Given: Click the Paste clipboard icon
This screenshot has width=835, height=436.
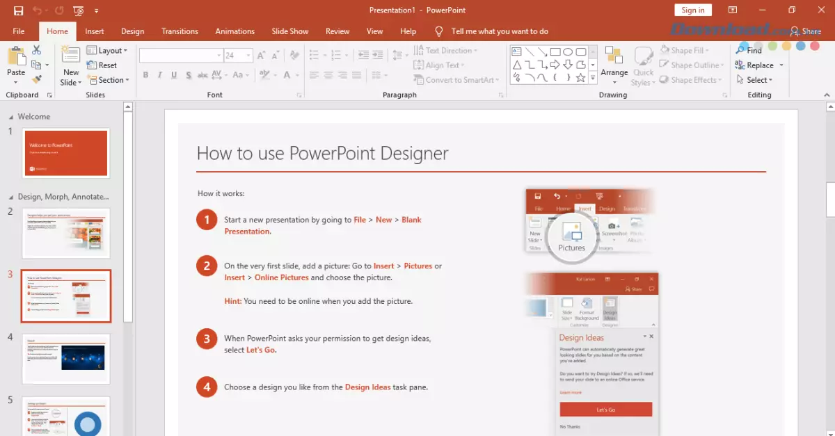Looking at the screenshot, I should click(x=16, y=57).
